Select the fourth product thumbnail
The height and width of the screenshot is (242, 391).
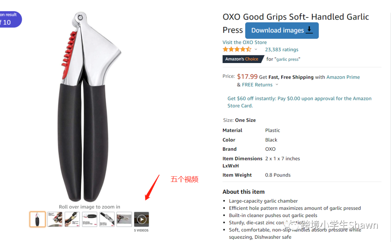point(89,219)
